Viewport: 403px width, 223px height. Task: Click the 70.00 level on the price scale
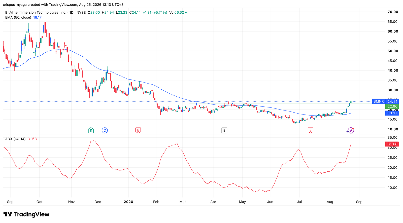pyautogui.click(x=393, y=12)
